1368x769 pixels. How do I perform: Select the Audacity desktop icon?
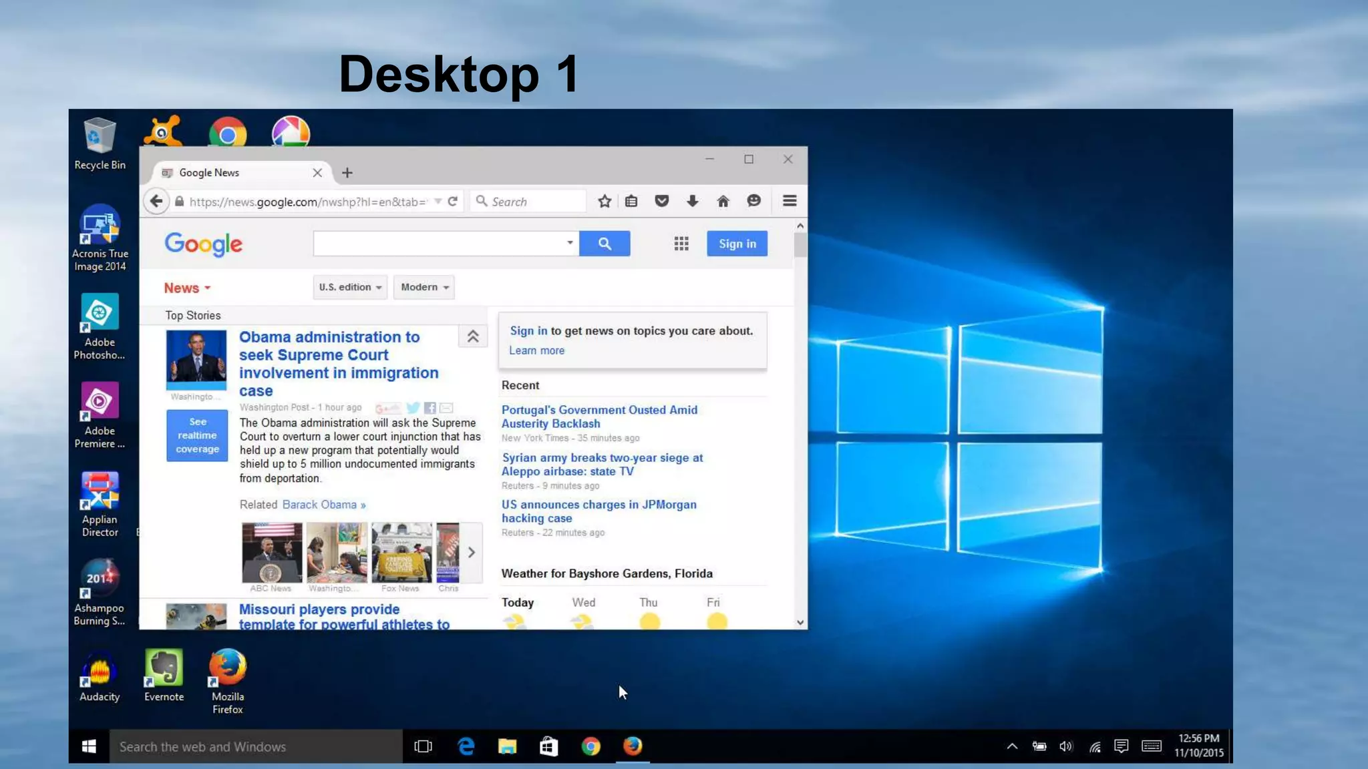pos(100,676)
